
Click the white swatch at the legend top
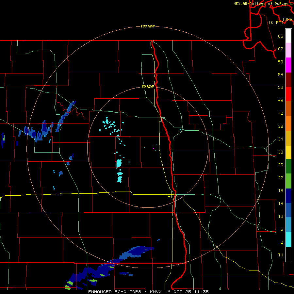[x=288, y=36]
